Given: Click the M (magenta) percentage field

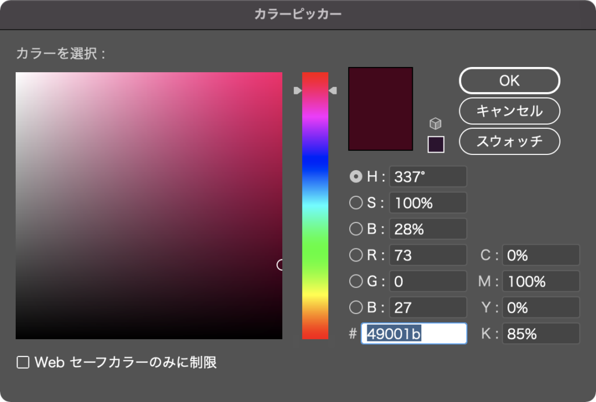Looking at the screenshot, I should [540, 281].
